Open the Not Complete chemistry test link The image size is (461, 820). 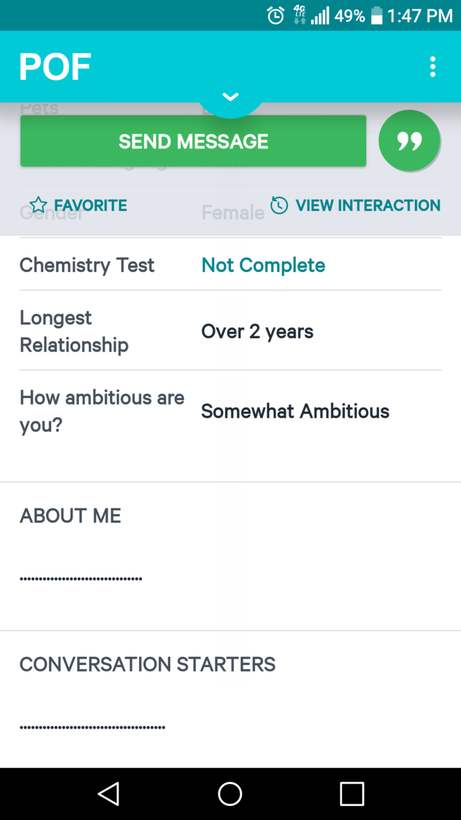point(263,265)
